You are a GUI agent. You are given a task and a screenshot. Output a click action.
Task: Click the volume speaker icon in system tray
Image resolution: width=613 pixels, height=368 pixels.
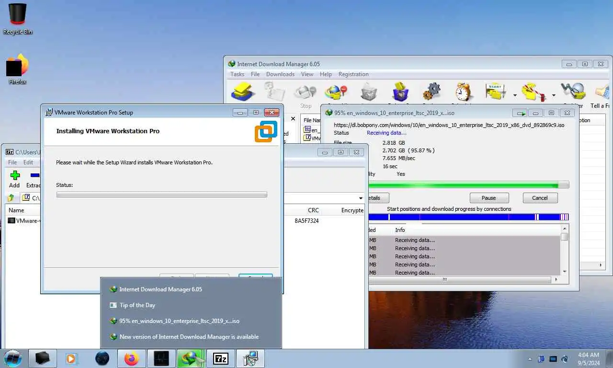point(565,359)
